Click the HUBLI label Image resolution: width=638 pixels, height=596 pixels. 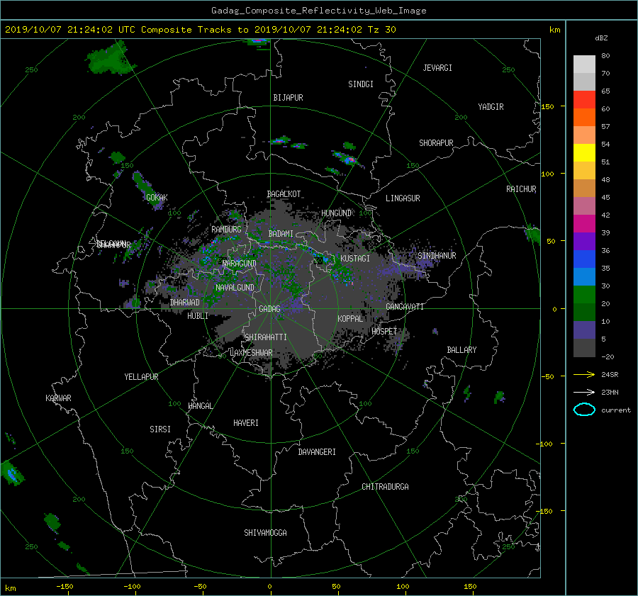[198, 316]
